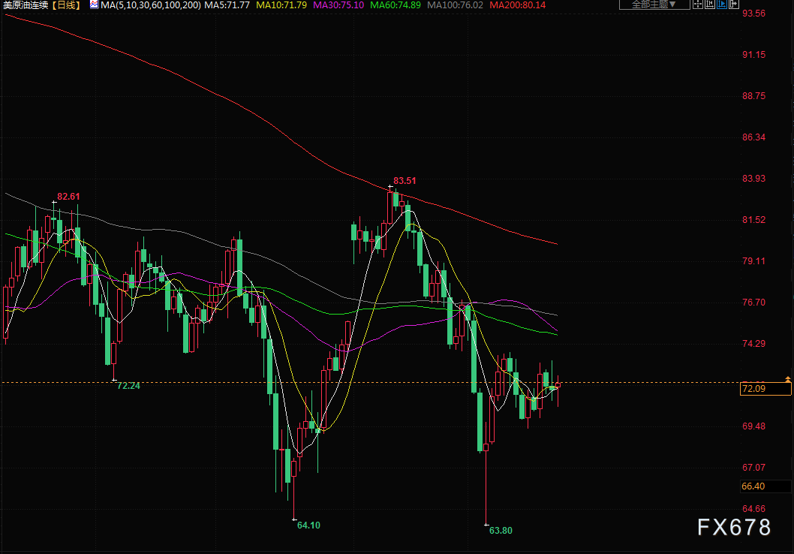Click the 【日线】 period label
The width and height of the screenshot is (794, 554).
[x=66, y=5]
